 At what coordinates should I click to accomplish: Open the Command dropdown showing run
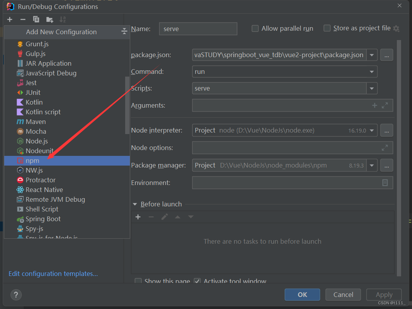[372, 72]
